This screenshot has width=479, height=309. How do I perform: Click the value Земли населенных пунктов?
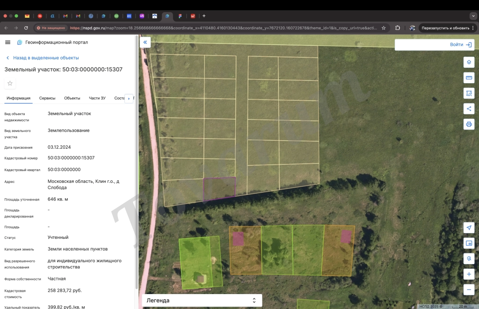tap(78, 249)
